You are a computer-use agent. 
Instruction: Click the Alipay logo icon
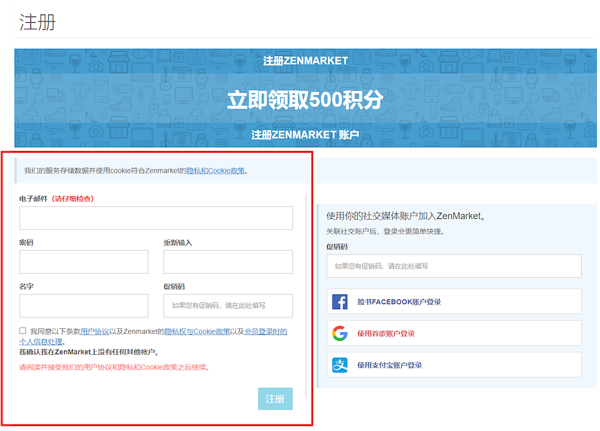click(x=340, y=365)
